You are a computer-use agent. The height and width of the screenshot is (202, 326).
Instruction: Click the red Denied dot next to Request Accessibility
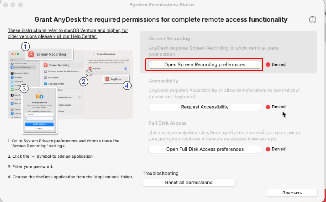(268, 107)
